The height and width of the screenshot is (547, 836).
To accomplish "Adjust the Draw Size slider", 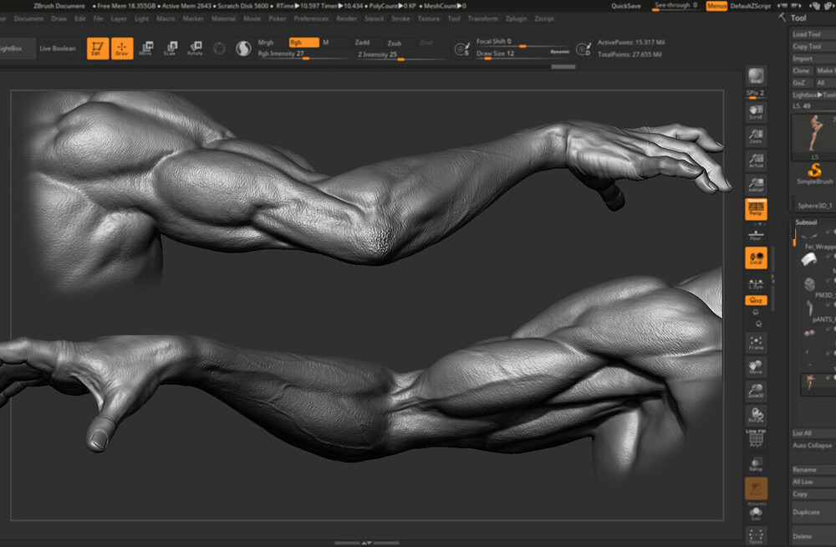I will click(522, 54).
